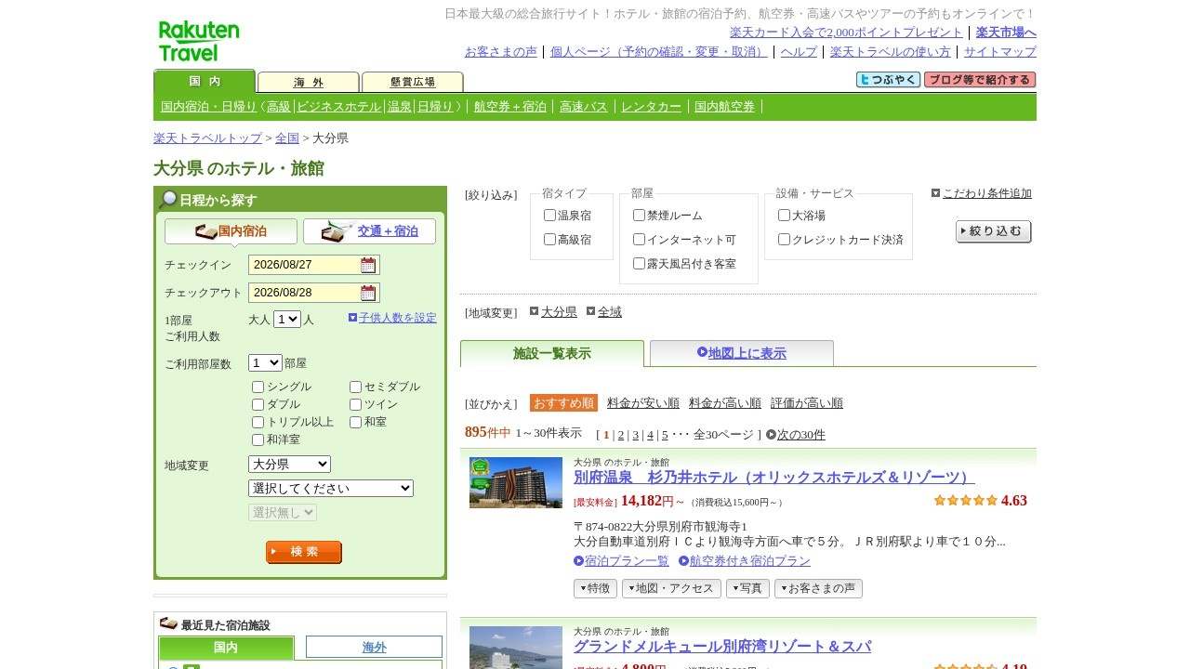This screenshot has height=669, width=1190.
Task: Select 交通＋宿泊 search tab
Action: [x=369, y=231]
